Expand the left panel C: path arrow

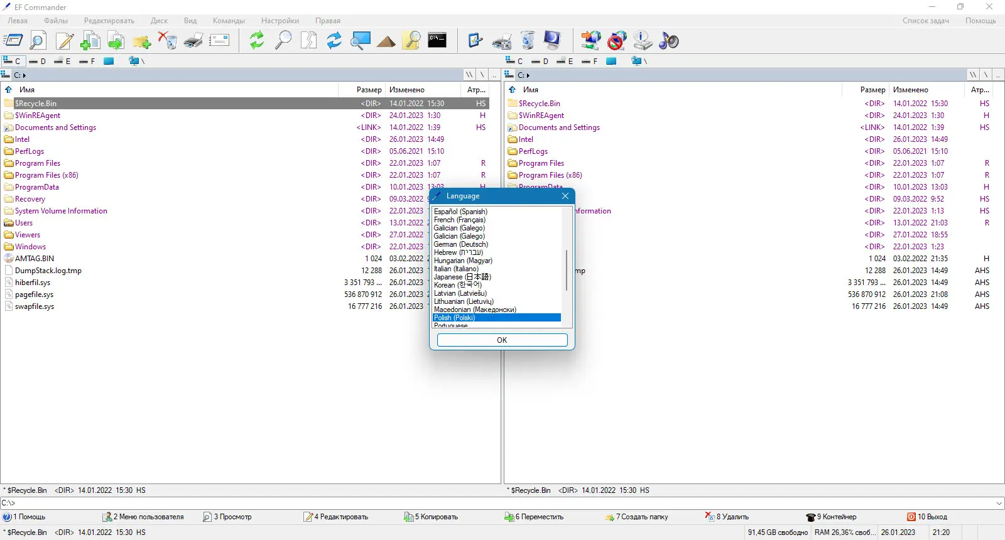click(24, 75)
